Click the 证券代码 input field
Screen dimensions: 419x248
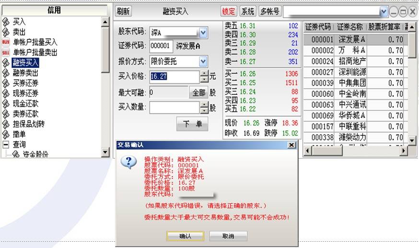click(161, 46)
